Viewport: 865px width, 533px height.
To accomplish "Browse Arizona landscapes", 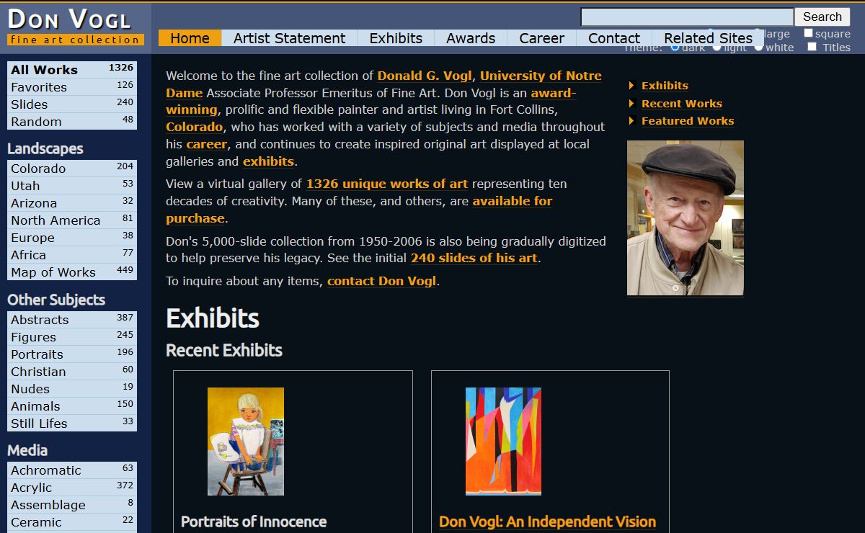I will (x=72, y=203).
